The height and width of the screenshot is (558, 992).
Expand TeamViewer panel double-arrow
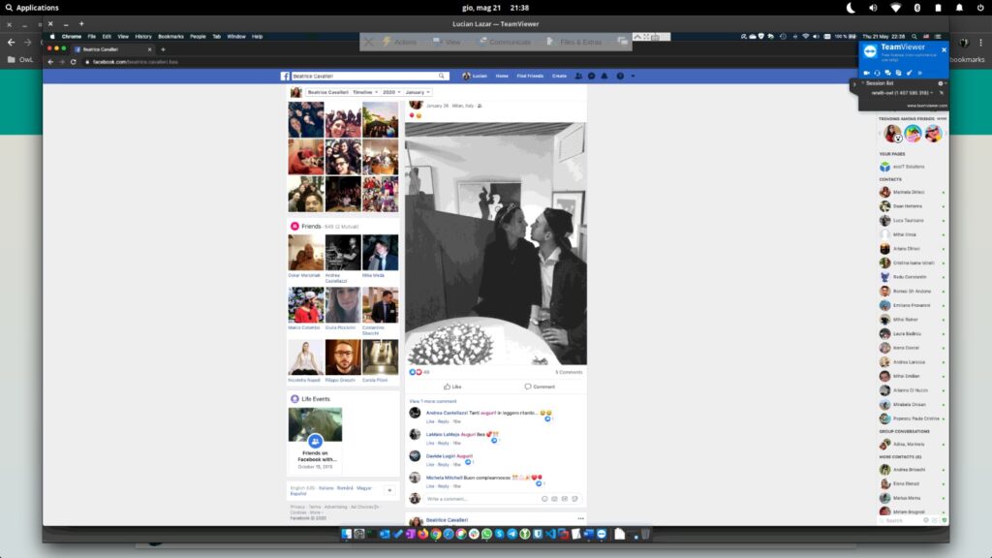point(920,73)
